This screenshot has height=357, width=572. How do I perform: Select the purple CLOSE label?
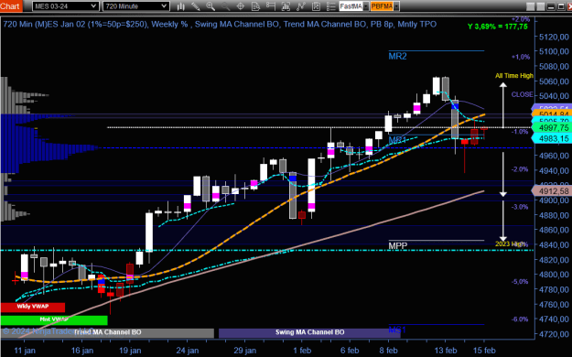[522, 94]
